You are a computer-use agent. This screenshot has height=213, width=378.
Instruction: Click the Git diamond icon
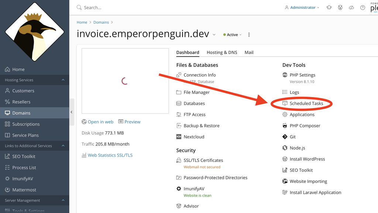[285, 137]
